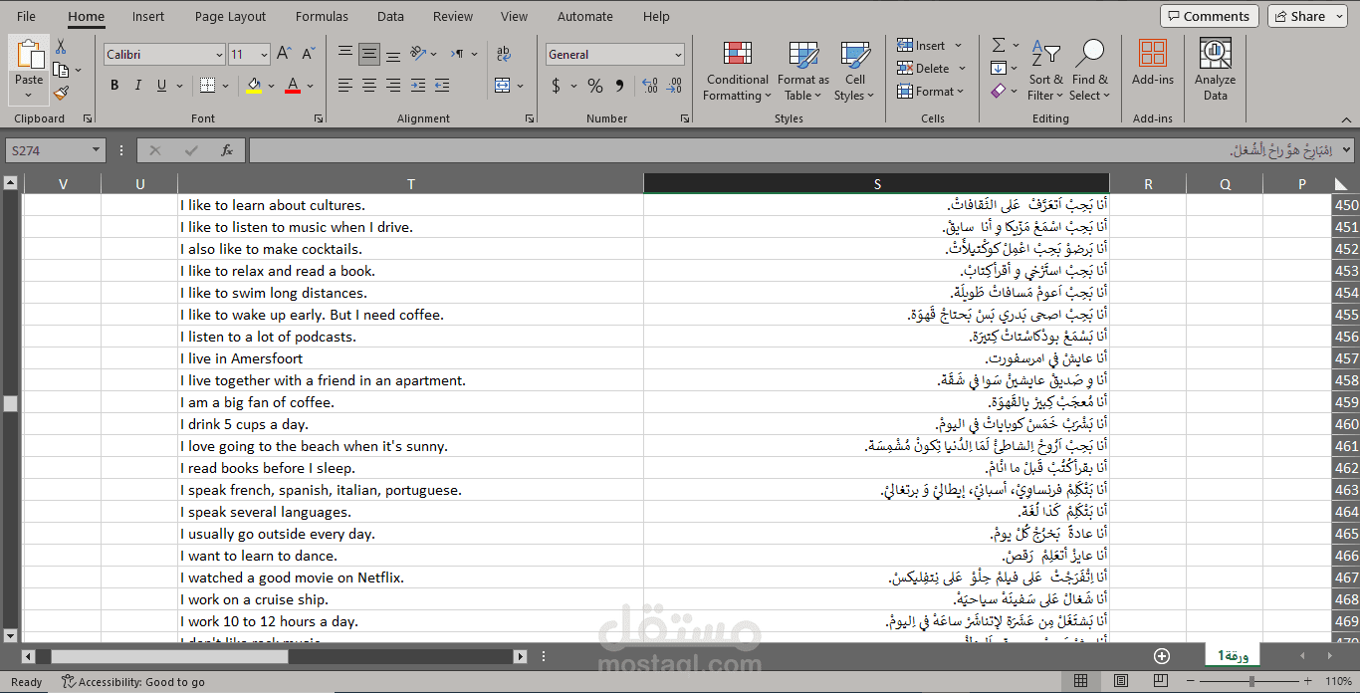This screenshot has width=1360, height=693.
Task: Click the Merge & Center icon
Action: [503, 86]
